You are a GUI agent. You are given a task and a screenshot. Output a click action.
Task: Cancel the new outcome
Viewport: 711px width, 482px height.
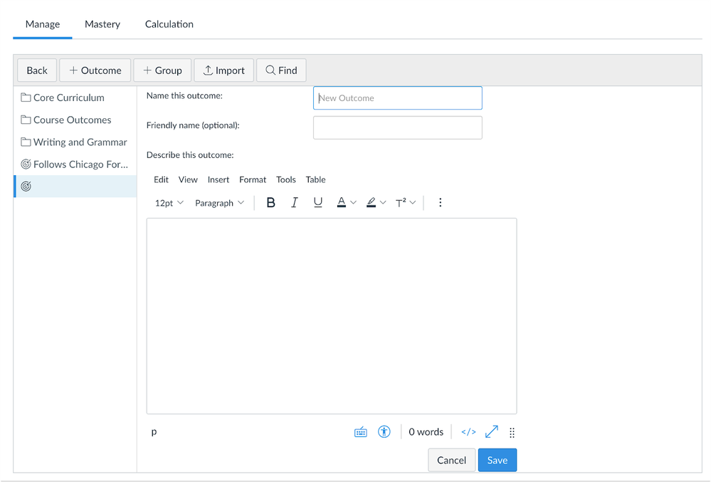coord(452,460)
